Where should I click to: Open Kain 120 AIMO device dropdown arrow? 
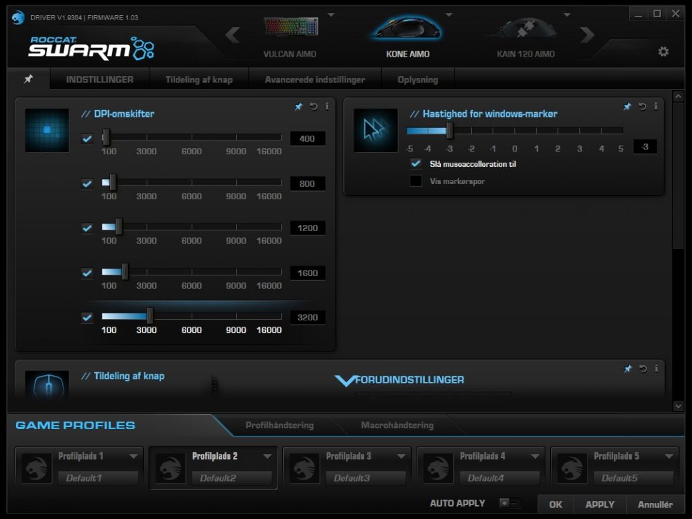click(x=567, y=15)
